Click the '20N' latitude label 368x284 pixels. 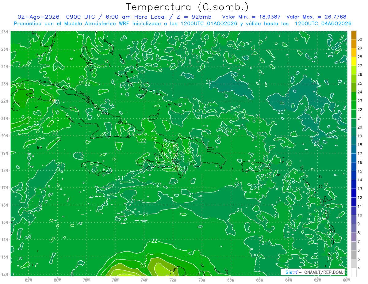pyautogui.click(x=5, y=136)
